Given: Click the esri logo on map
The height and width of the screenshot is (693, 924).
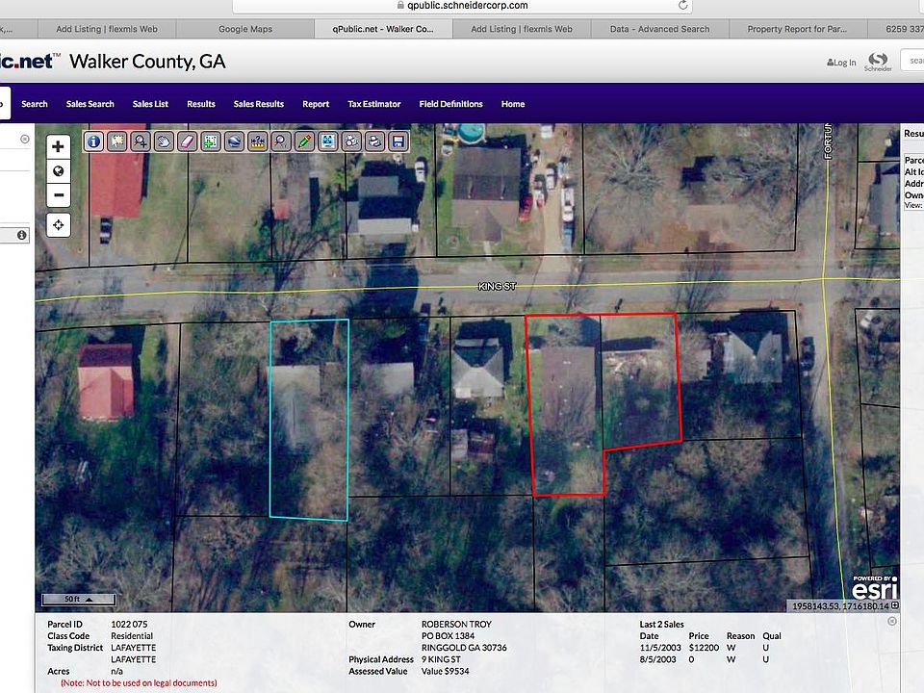Looking at the screenshot, I should tap(875, 587).
